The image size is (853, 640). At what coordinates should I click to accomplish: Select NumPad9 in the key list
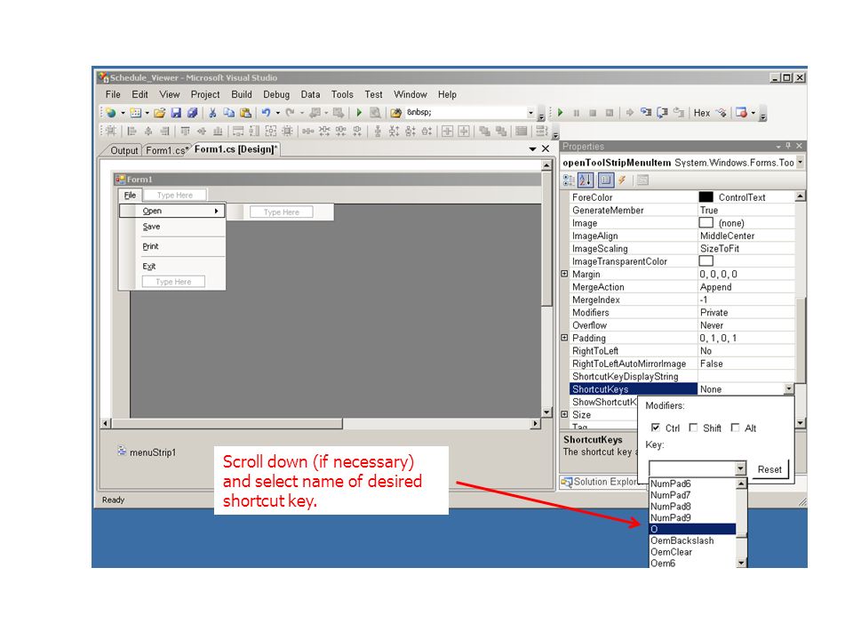click(692, 517)
